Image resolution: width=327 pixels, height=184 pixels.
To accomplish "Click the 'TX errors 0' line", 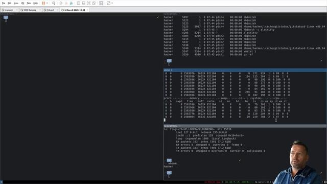I will (x=221, y=151).
